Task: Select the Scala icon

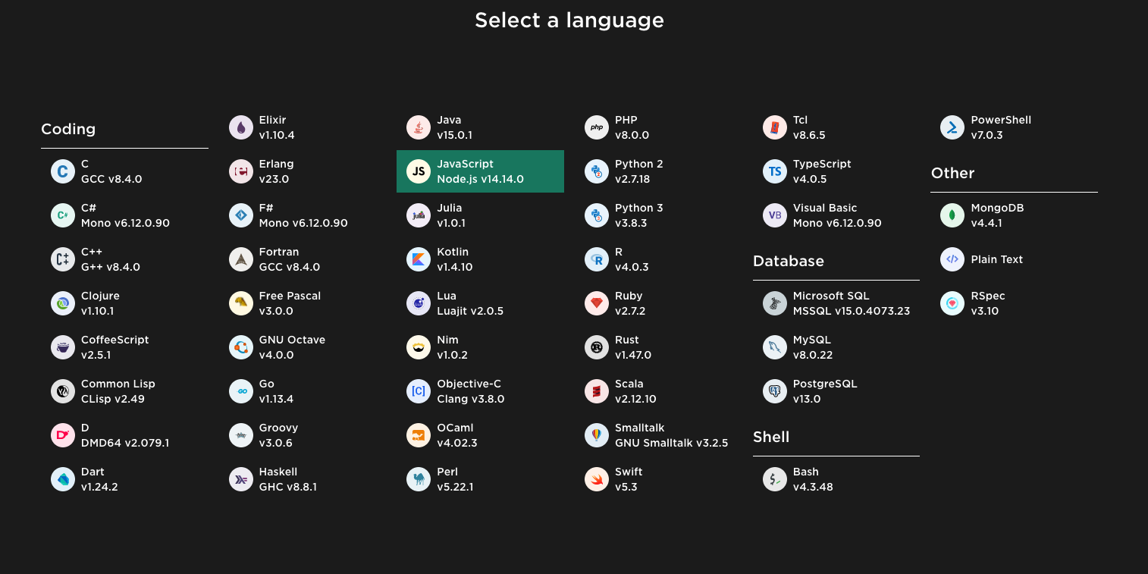Action: (x=597, y=391)
